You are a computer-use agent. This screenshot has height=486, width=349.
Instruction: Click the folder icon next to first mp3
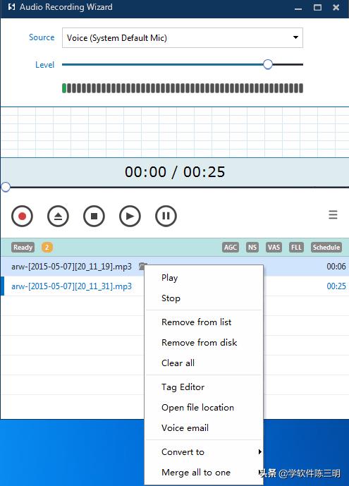[x=142, y=266]
